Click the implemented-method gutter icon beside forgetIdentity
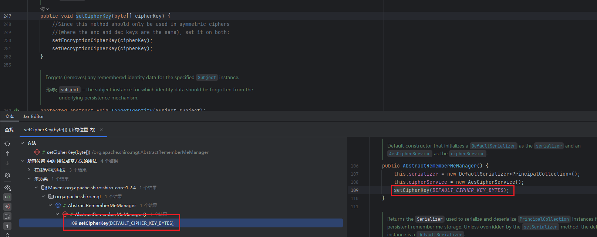597x237 pixels. pos(16,110)
